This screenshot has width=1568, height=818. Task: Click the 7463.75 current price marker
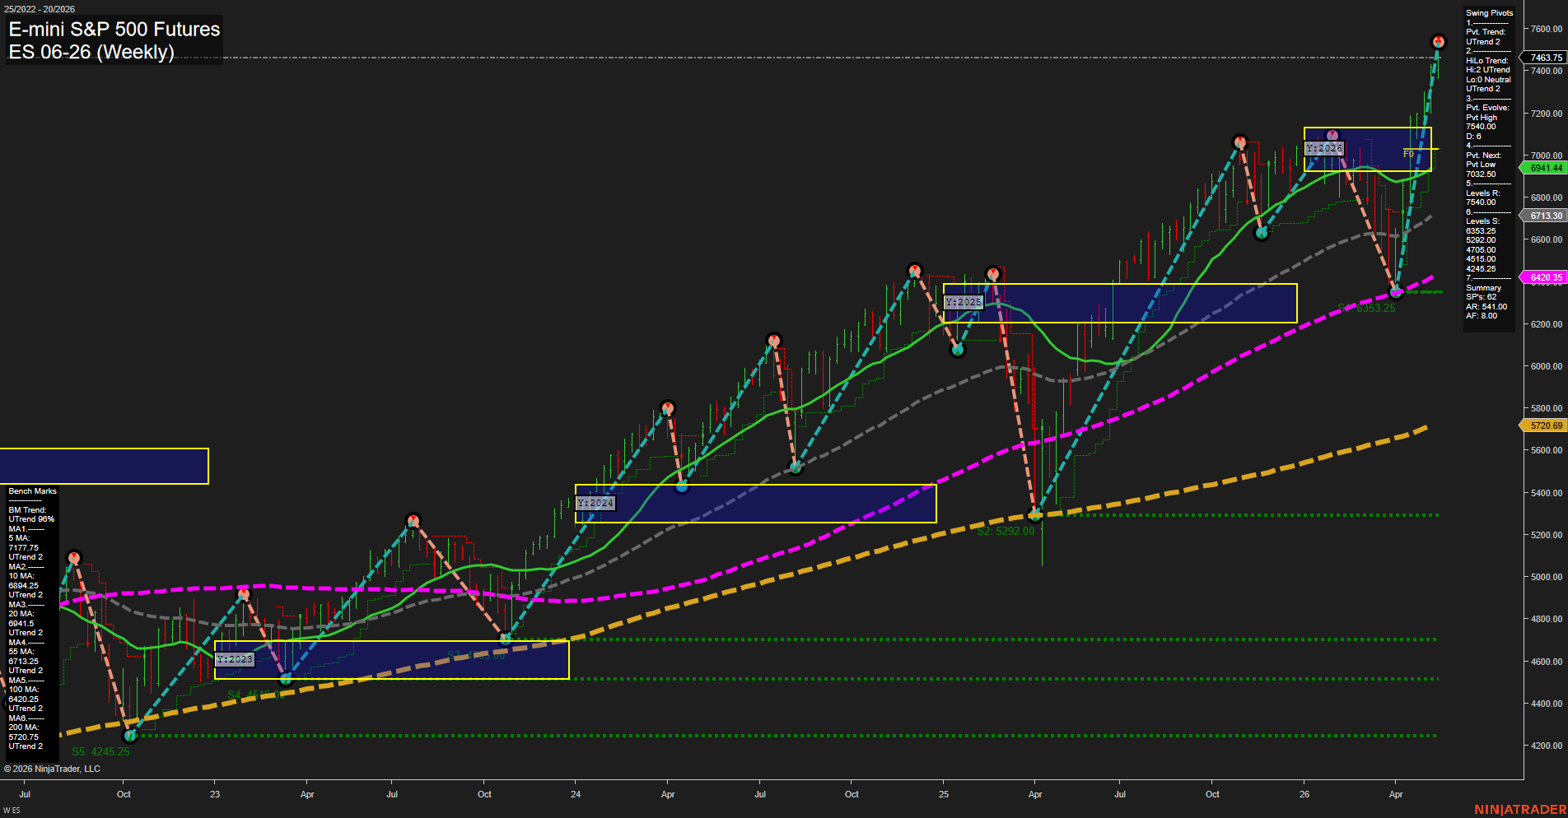click(1546, 58)
